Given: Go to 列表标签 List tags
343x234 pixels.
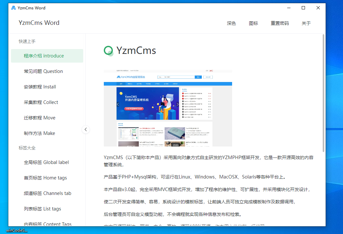Looking at the screenshot, I should [42, 209].
